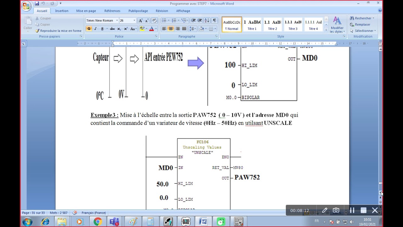
Task: Open the font name dropdown
Action: (x=117, y=20)
